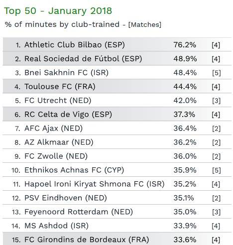
Task: Select AZ Alkmaar (NED) club
Action: coord(59,142)
